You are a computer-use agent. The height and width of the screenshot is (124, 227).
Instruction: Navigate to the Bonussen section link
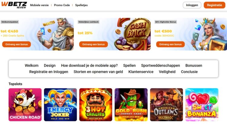click(194, 66)
